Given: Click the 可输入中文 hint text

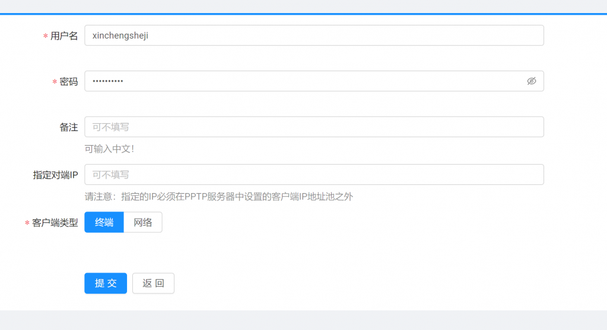Looking at the screenshot, I should [x=109, y=149].
